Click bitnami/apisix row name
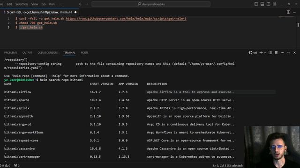 coord(17,108)
